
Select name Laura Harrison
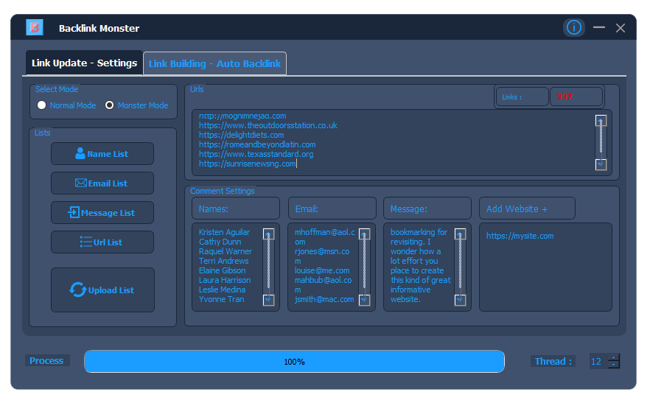224,280
